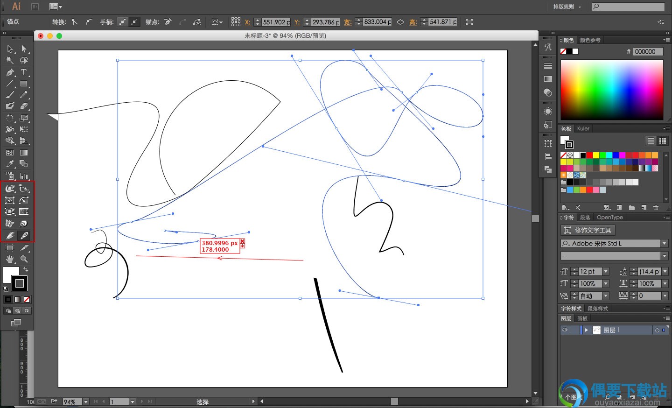Screen dimensions: 672x408
Task: Open the Pathfinder panel icon in dock
Action: [x=548, y=169]
